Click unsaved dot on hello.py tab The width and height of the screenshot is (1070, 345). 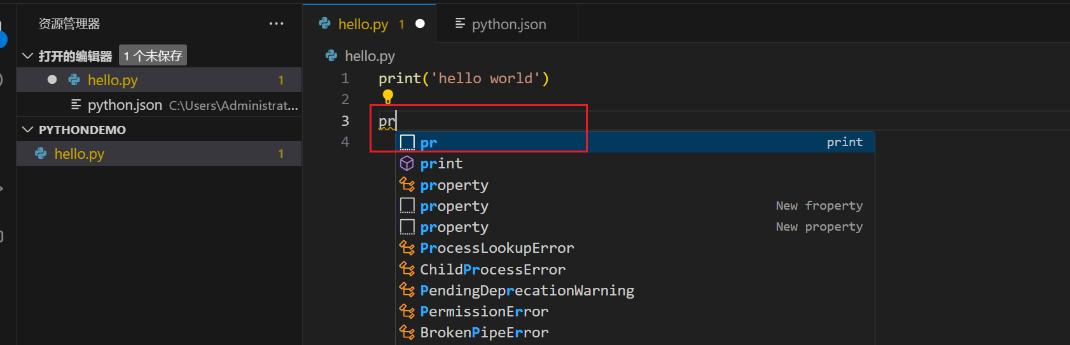(x=420, y=24)
